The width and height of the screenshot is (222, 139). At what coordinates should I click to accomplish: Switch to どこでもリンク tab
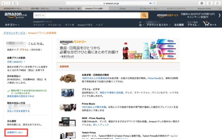(149, 9)
